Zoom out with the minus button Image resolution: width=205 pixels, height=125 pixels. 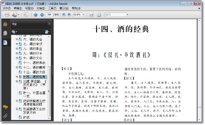click(64, 14)
